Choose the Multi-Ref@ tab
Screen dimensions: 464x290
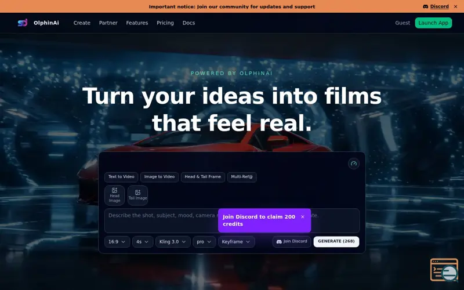(242, 177)
